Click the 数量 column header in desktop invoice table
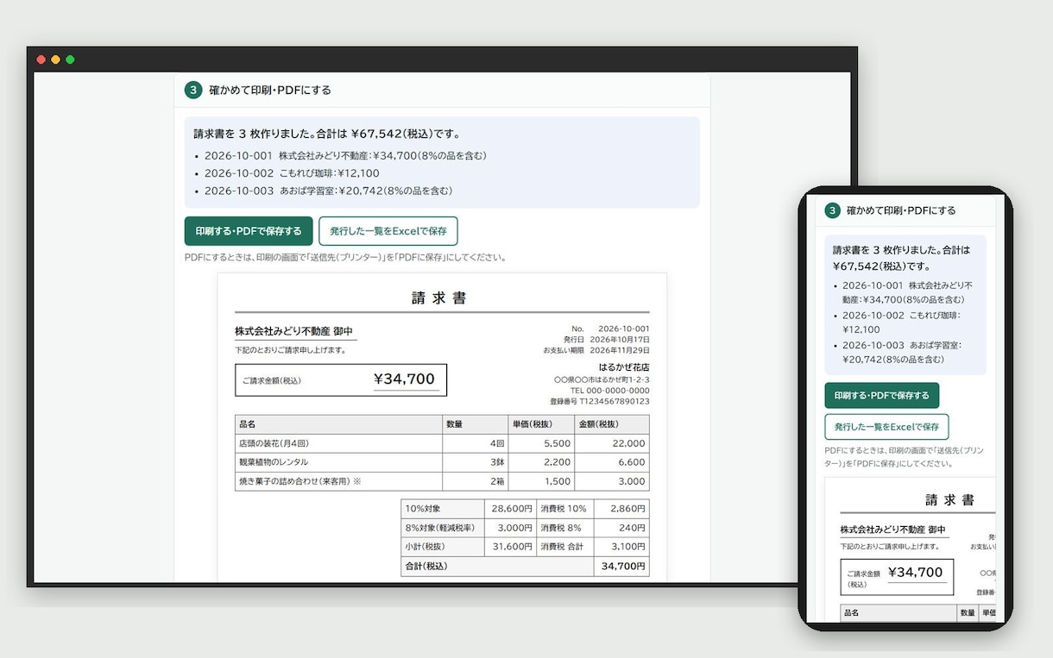 tap(475, 424)
